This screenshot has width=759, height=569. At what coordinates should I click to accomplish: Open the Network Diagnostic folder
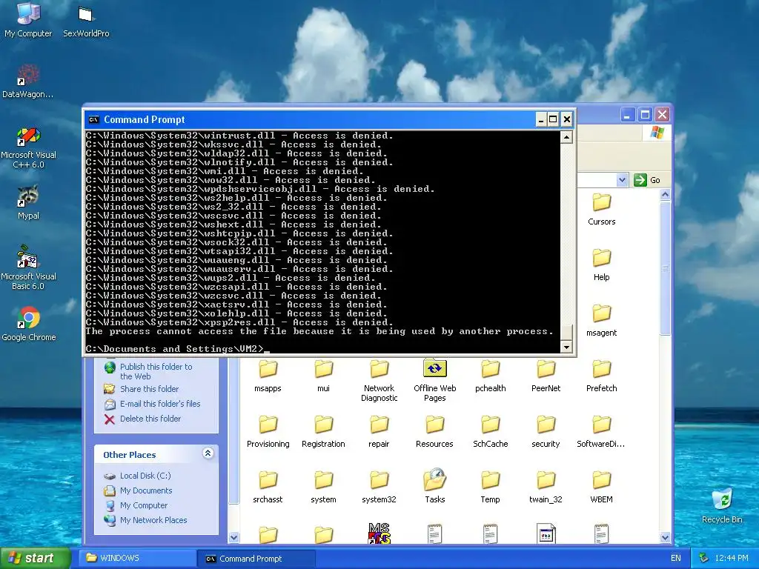click(379, 381)
